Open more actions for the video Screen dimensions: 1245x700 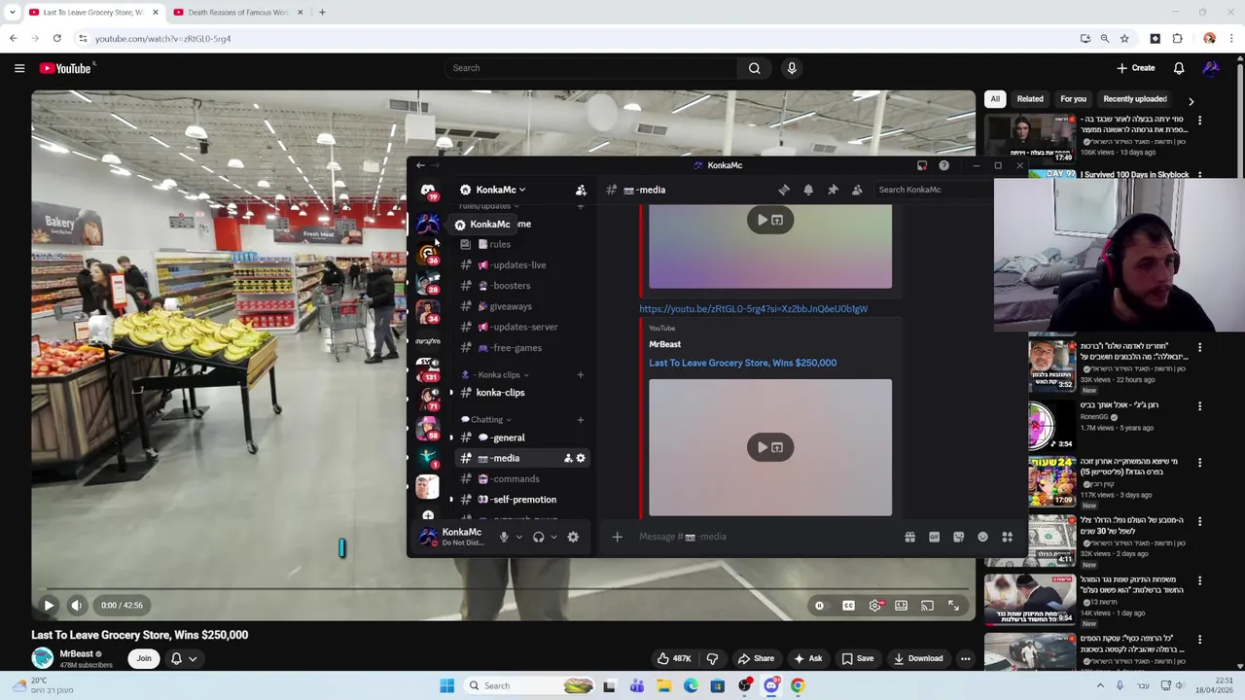pos(965,658)
